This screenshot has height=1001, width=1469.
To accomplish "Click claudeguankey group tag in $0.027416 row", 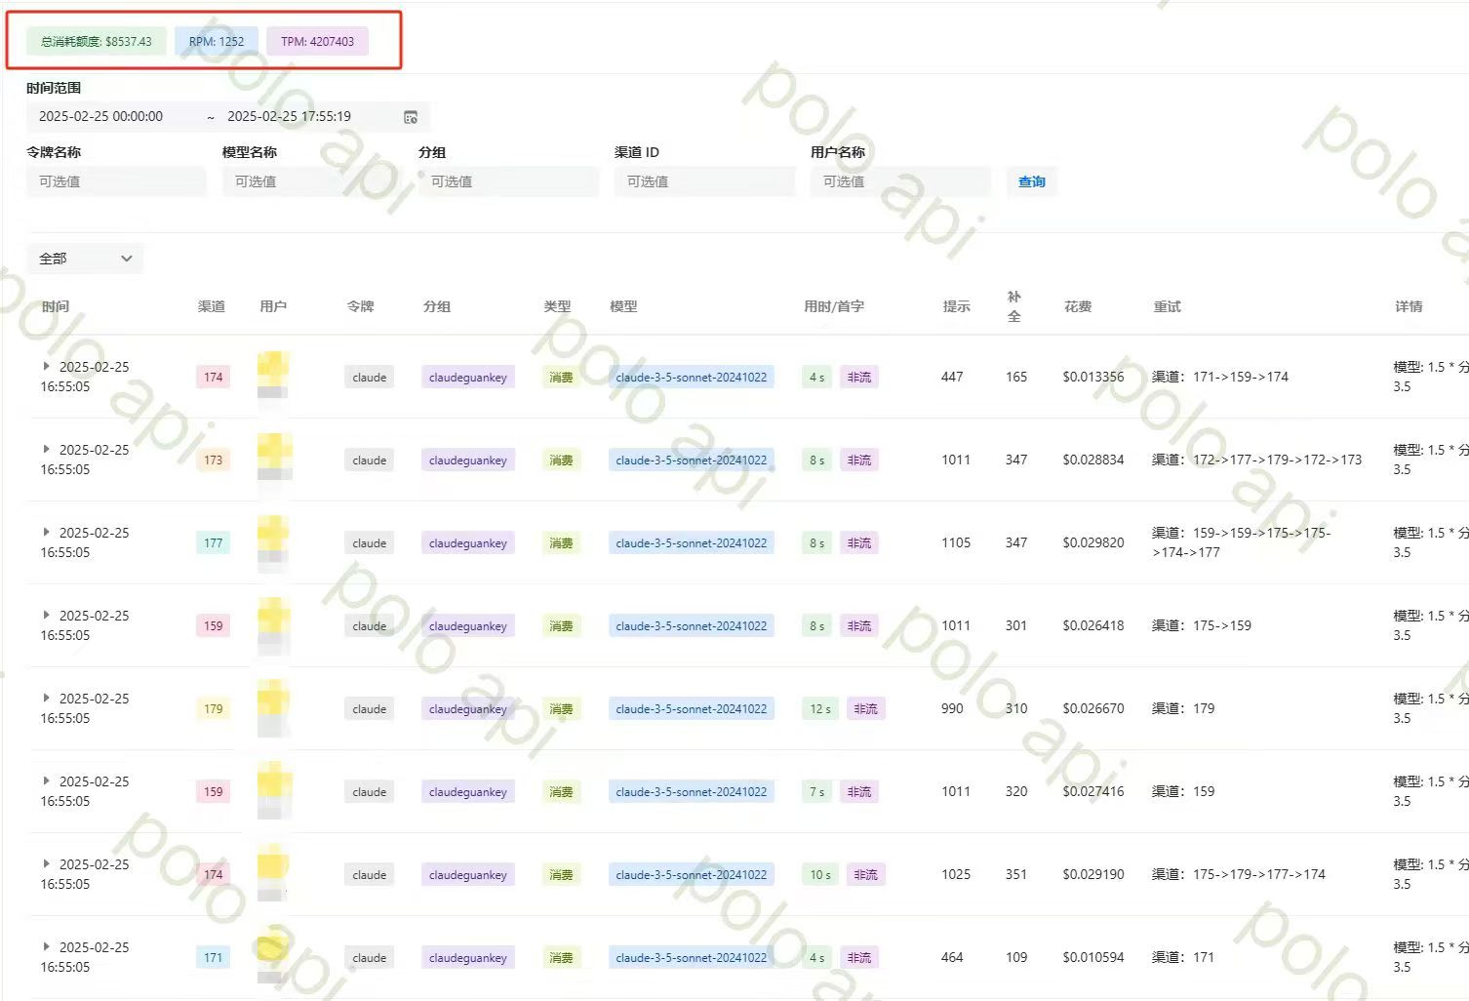I will point(468,792).
